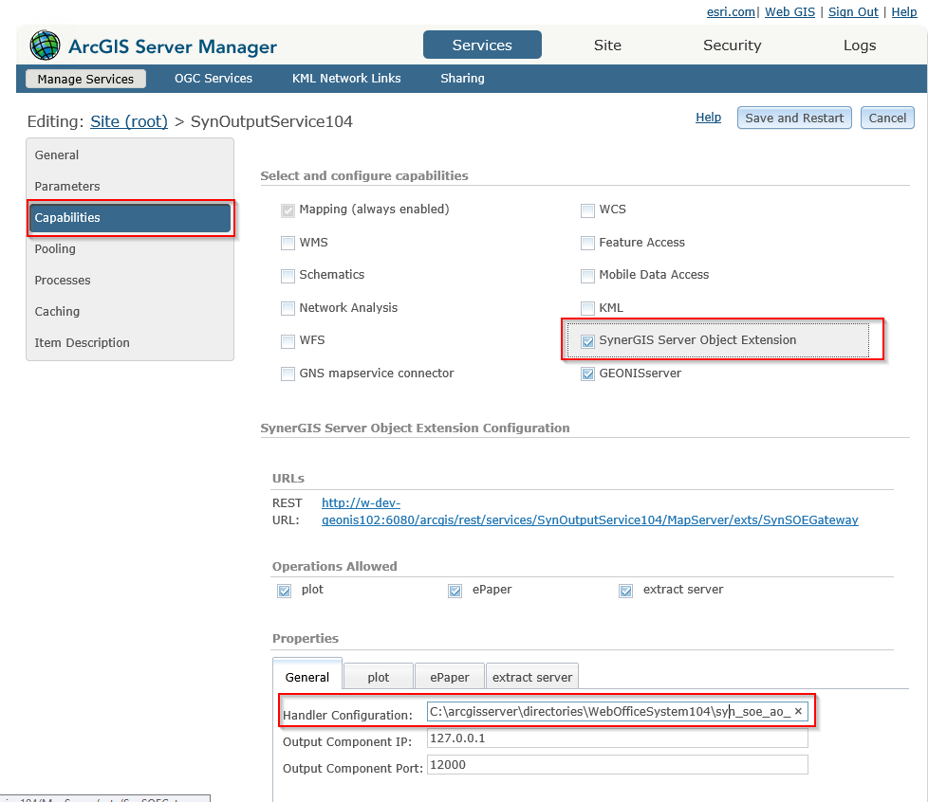Disable the GEONISserver capability
The height and width of the screenshot is (802, 947).
click(x=587, y=374)
